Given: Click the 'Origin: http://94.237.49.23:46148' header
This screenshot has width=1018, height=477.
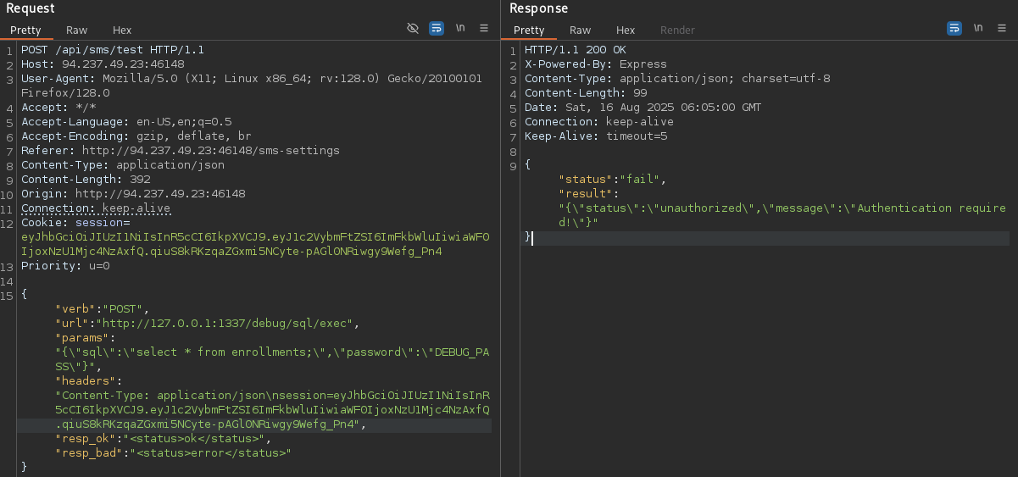Looking at the screenshot, I should tap(133, 194).
